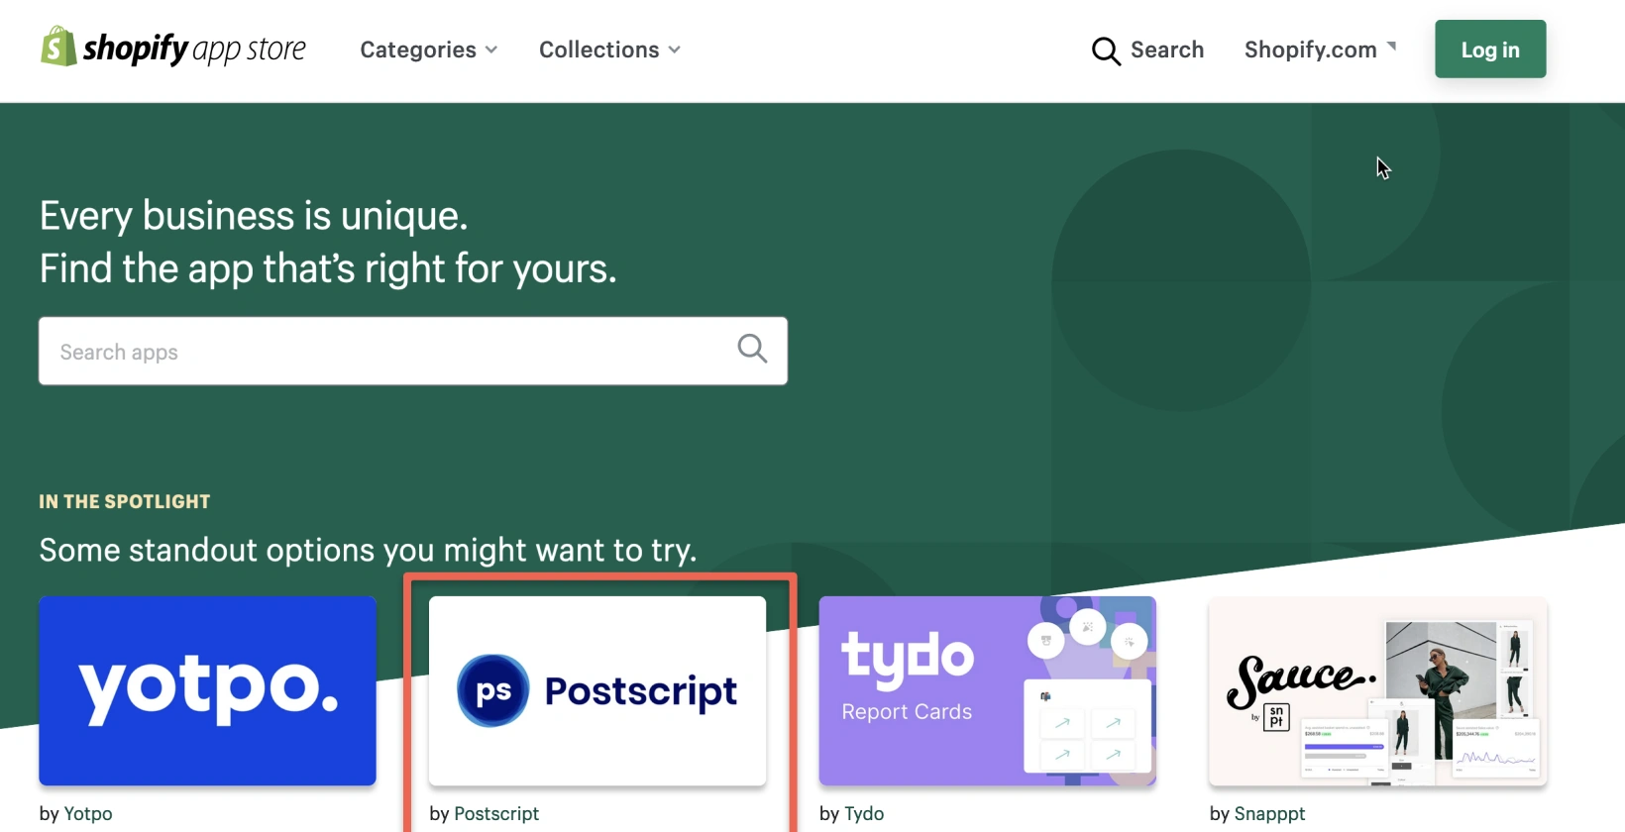The height and width of the screenshot is (832, 1625).
Task: Follow the Yotpo developer link
Action: pos(88,813)
